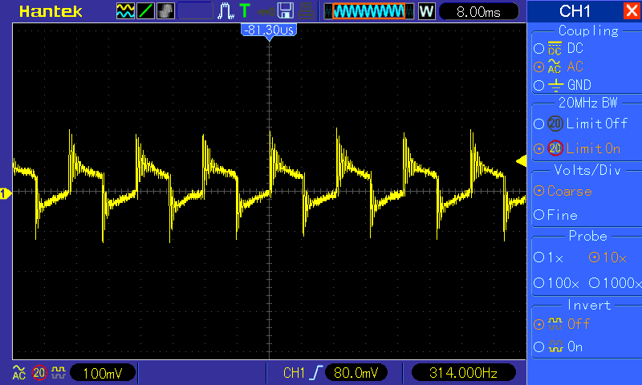Turn the 20MHz bandwidth Limit On
The image size is (642, 385).
[577, 148]
